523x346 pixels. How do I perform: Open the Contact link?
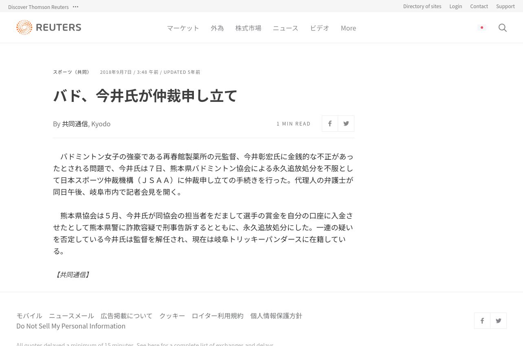[x=479, y=6]
